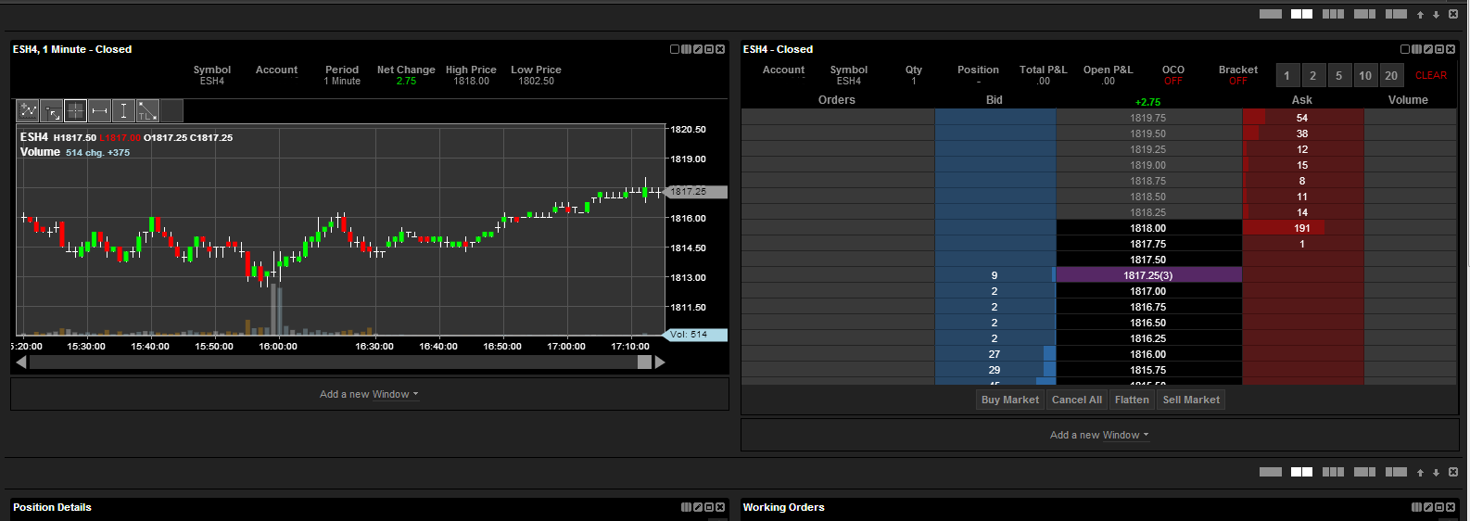Viewport: 1470px width, 521px height.
Task: Toggle the Bracket OFF setting
Action: pos(1238,81)
